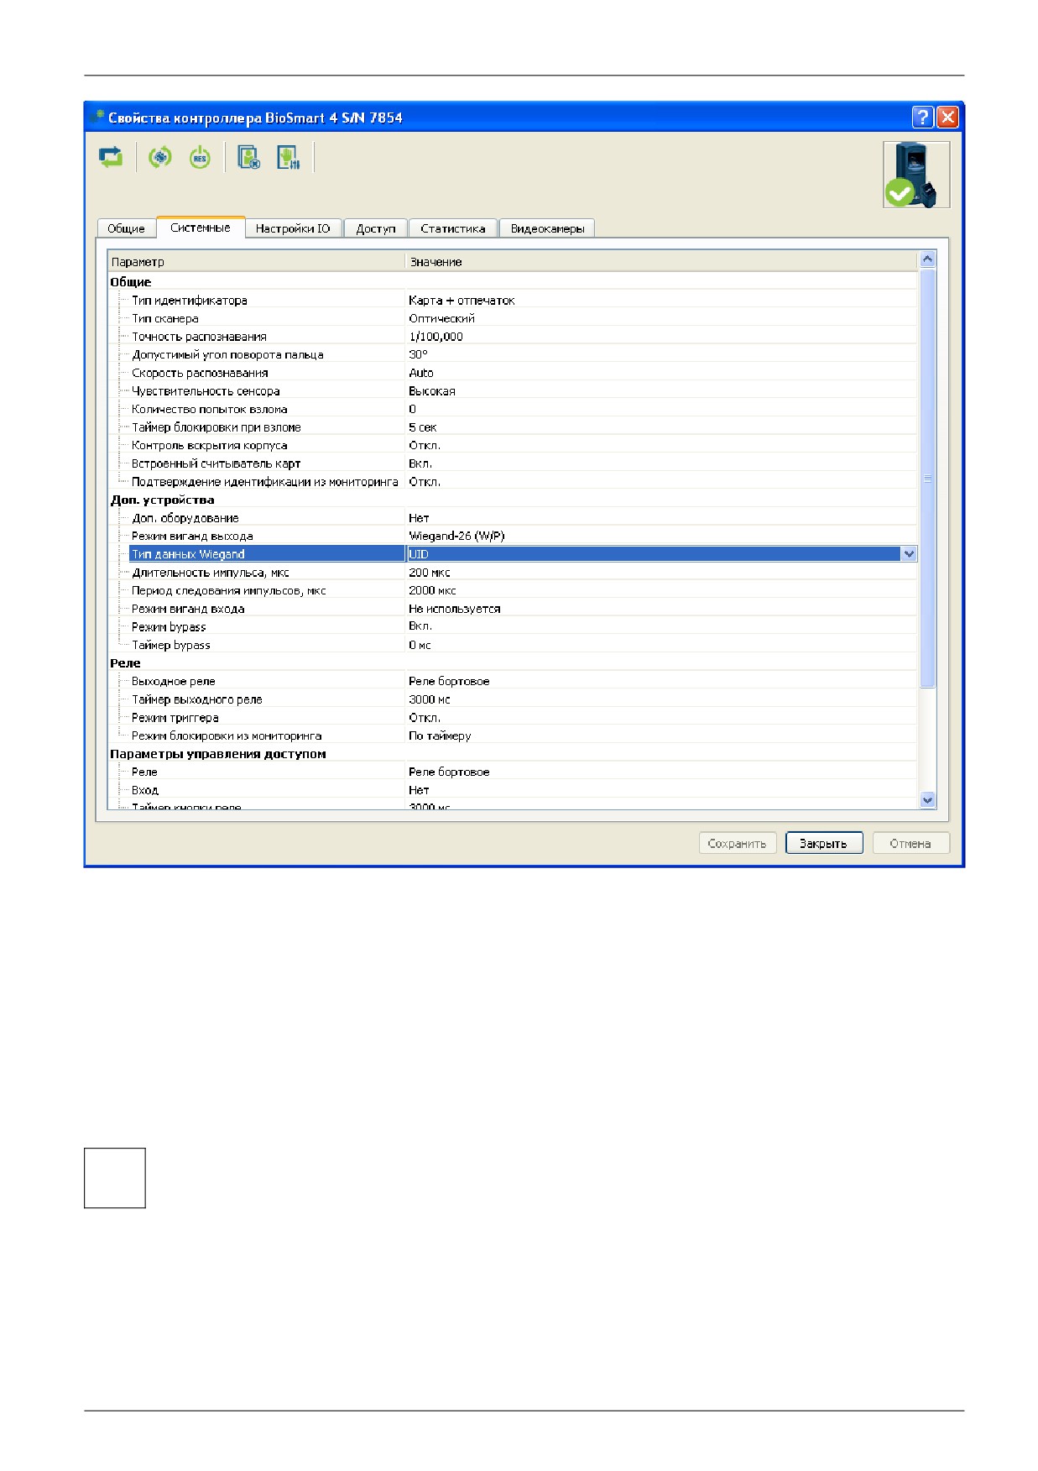1038x1471 pixels.
Task: Click the Значение column header
Action: [662, 262]
